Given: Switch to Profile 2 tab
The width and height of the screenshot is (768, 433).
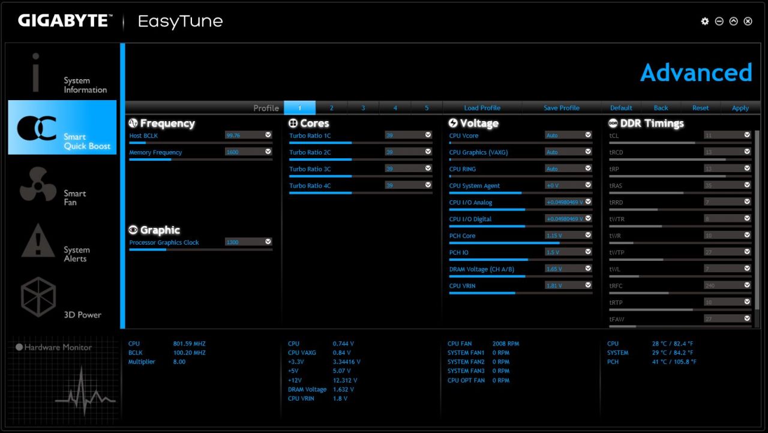Looking at the screenshot, I should [331, 108].
